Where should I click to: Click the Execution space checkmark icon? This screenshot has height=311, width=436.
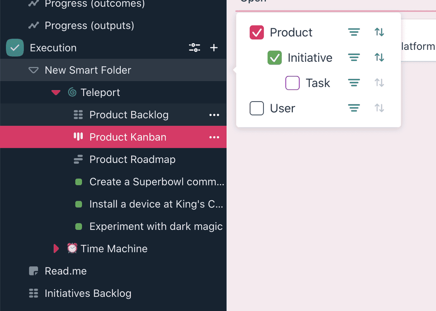tap(15, 47)
